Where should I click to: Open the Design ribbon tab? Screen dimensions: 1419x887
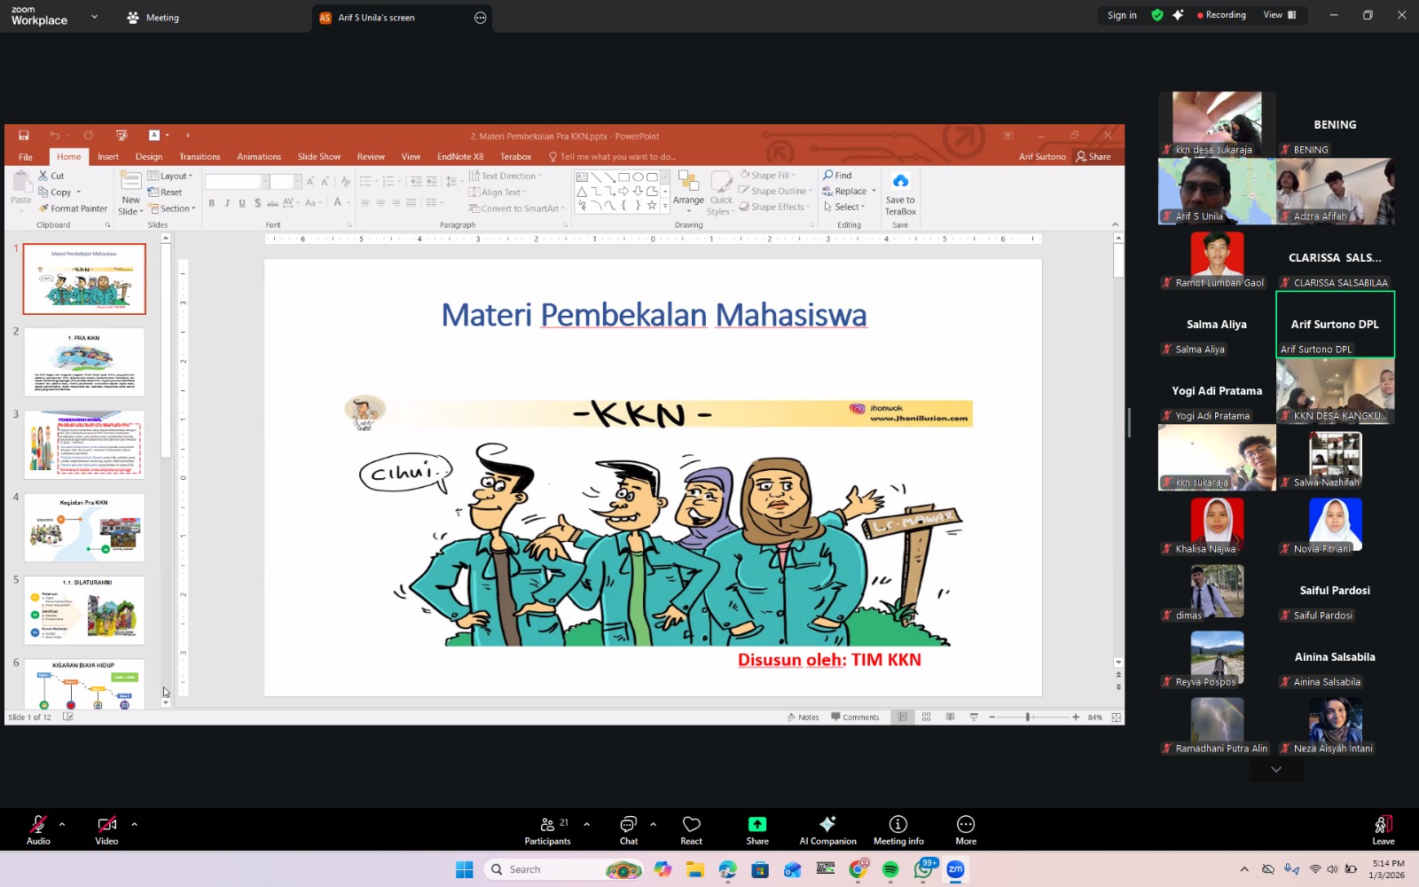[149, 157]
